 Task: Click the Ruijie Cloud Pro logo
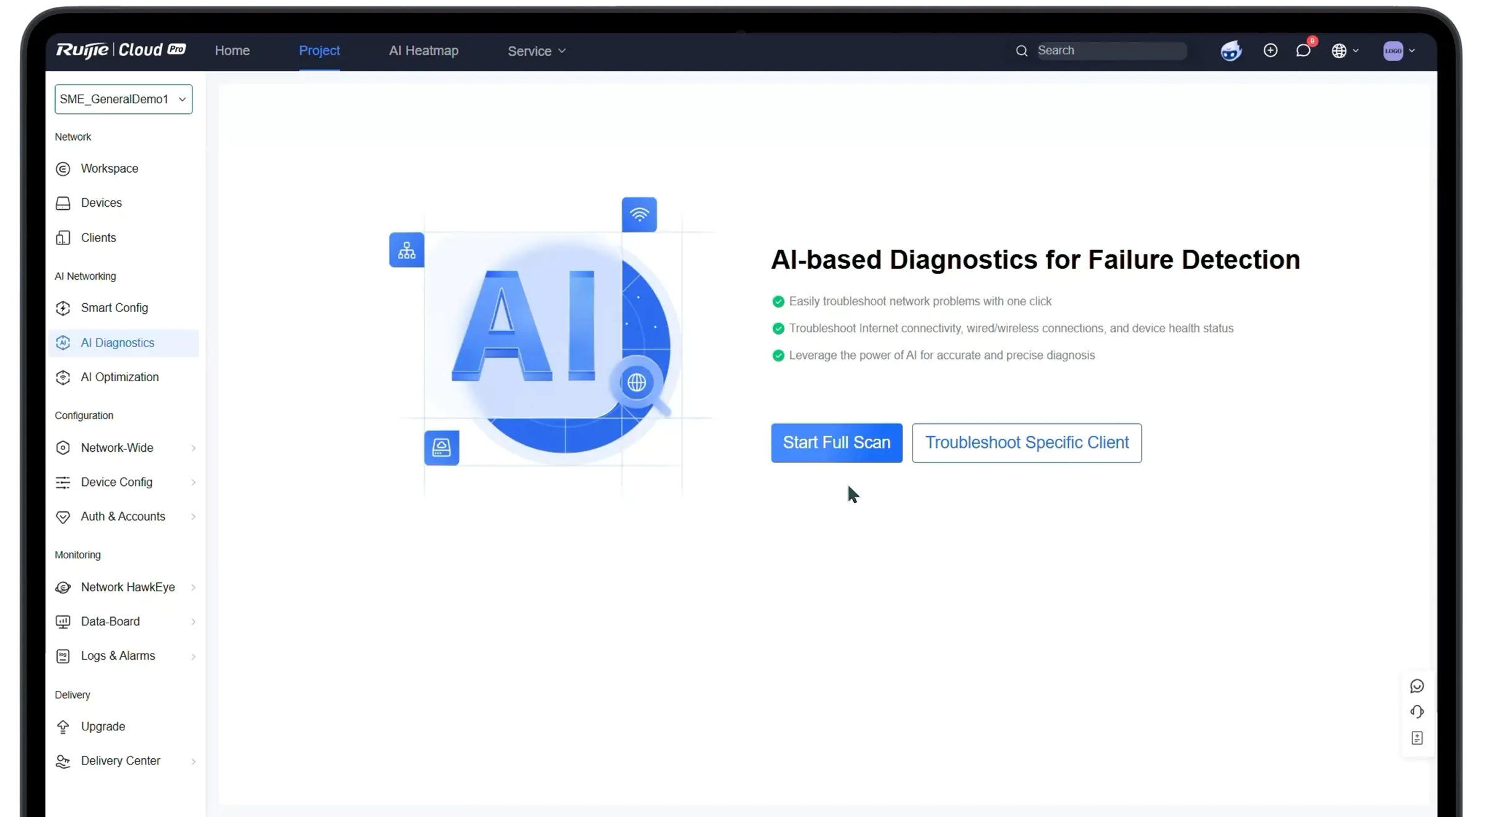[121, 50]
